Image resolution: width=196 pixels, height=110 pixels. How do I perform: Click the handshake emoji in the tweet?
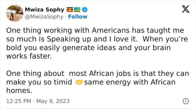pyautogui.click(x=79, y=82)
